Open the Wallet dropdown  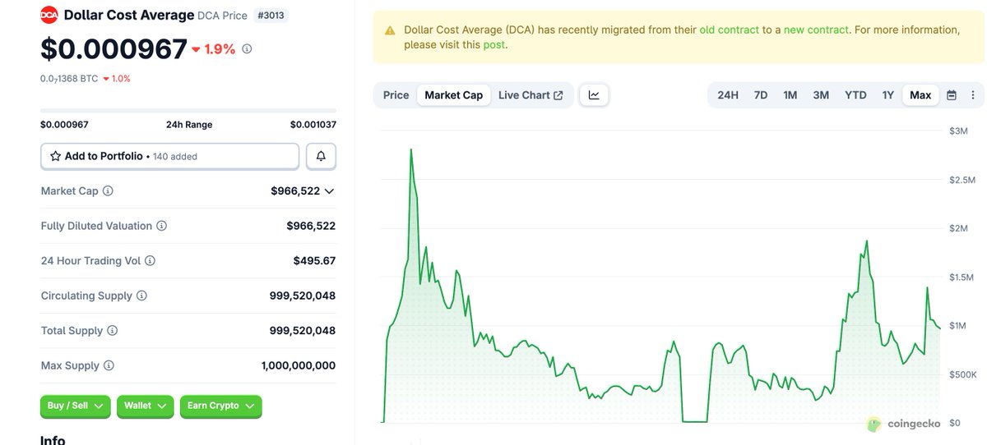(x=146, y=406)
